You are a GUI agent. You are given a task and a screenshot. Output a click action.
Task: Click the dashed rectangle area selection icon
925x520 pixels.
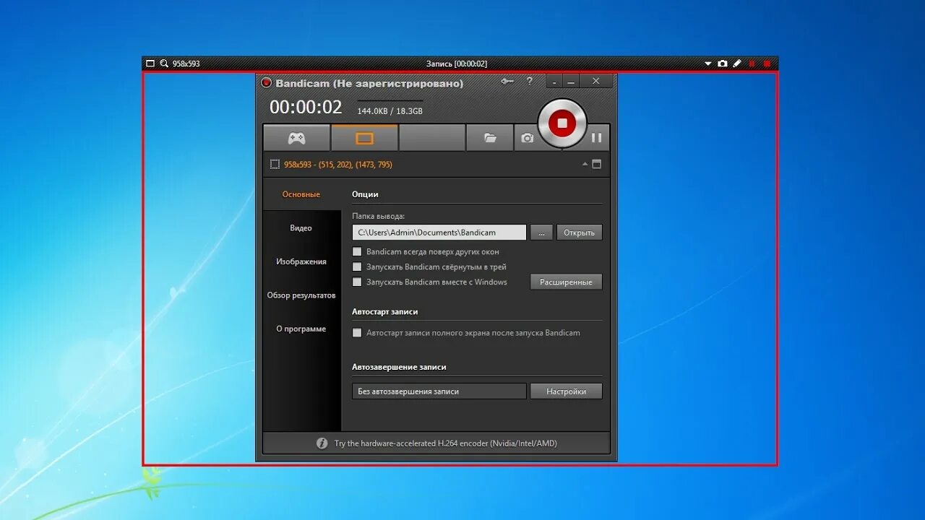[x=275, y=165]
